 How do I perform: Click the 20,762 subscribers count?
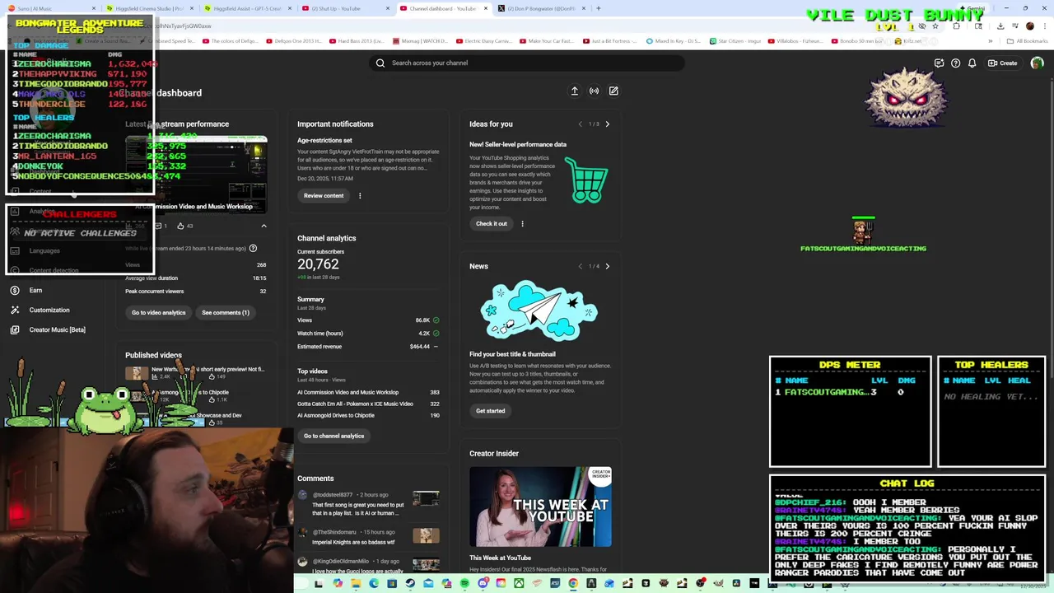[x=318, y=264]
